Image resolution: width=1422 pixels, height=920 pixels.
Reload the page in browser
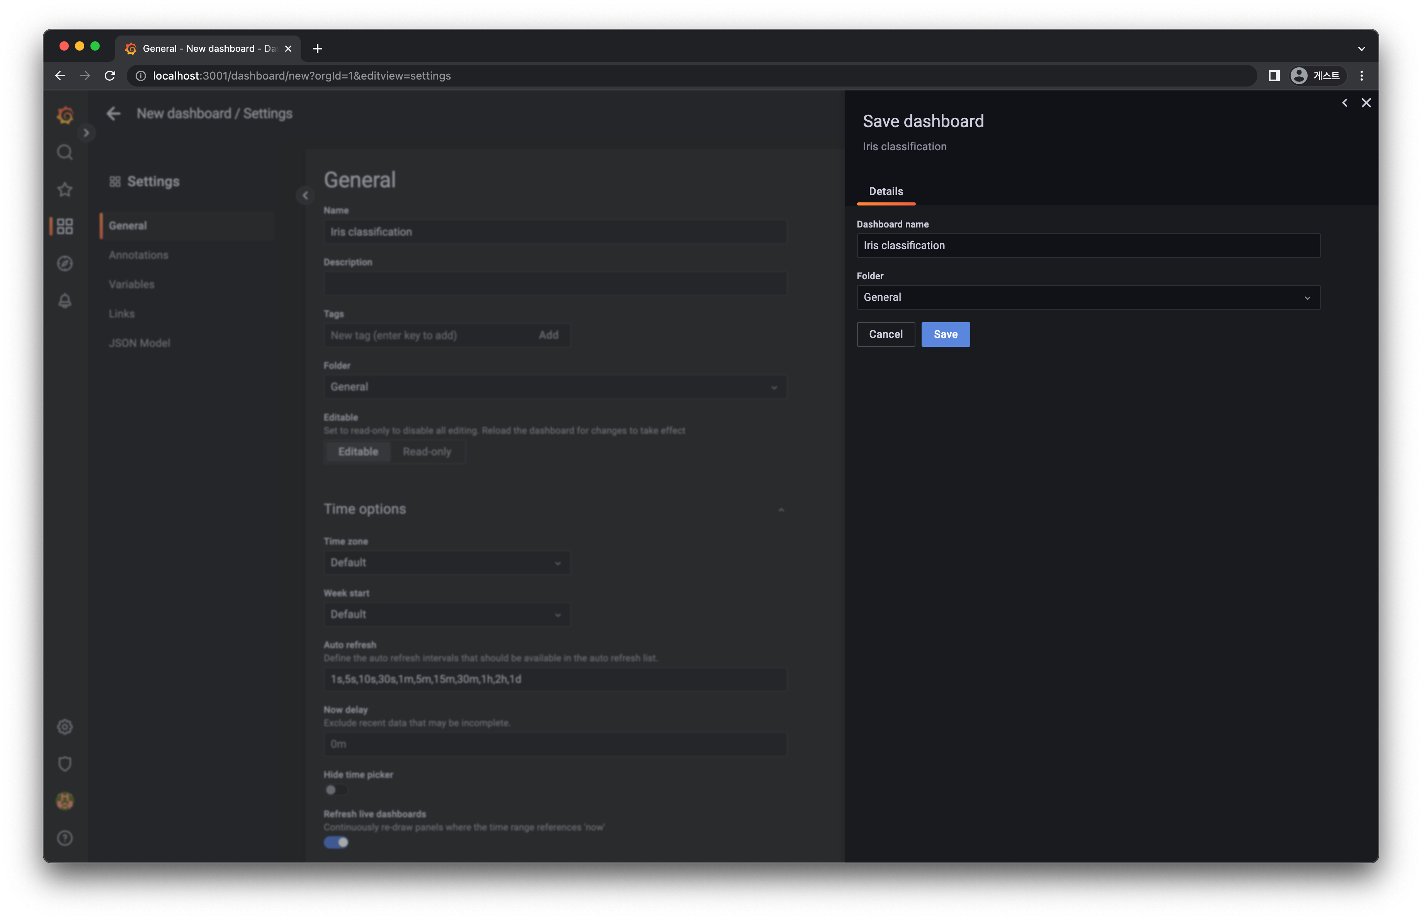click(110, 76)
